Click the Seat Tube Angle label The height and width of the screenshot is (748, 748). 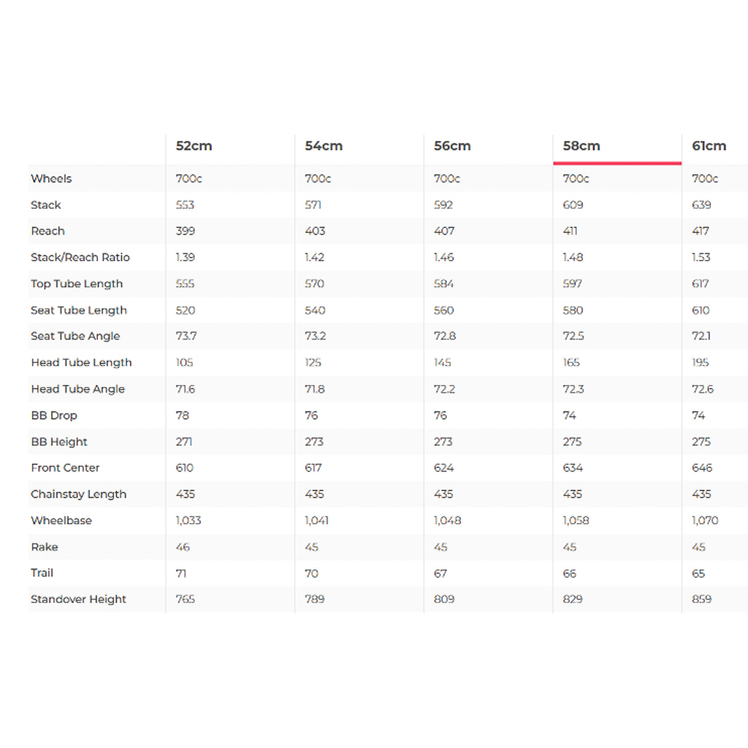75,336
